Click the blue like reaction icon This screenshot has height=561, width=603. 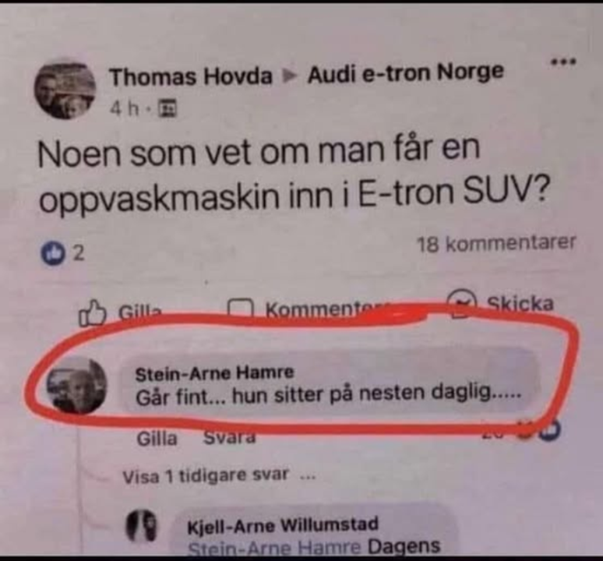coord(52,253)
